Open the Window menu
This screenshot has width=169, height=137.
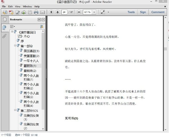tap(27, 6)
